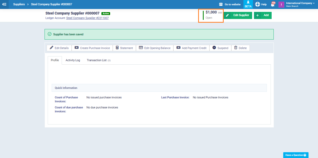318x158 pixels.
Task: Open the Transaction List tab
Action: pos(98,60)
